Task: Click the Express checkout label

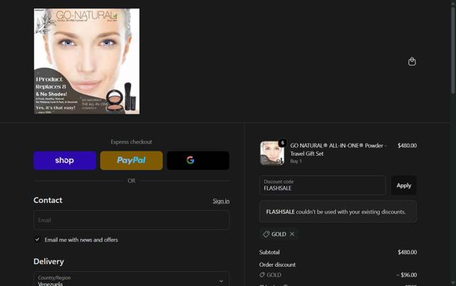Action: 131,142
